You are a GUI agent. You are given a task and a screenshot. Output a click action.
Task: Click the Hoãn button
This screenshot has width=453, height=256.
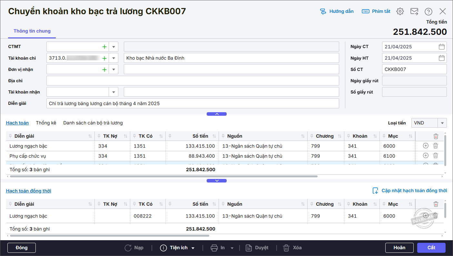(399, 248)
